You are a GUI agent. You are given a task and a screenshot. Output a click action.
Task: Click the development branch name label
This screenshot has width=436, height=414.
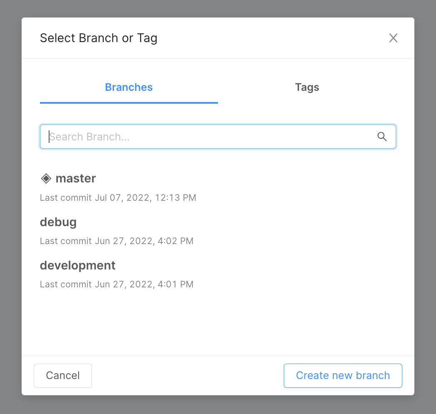coord(77,265)
